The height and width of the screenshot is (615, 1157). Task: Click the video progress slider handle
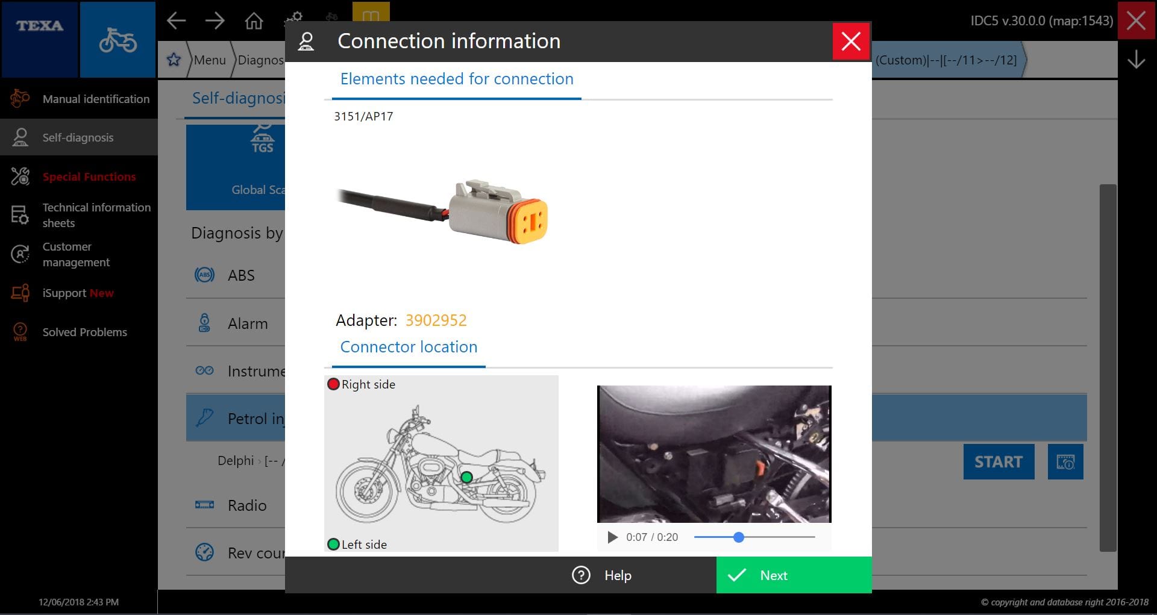[739, 537]
